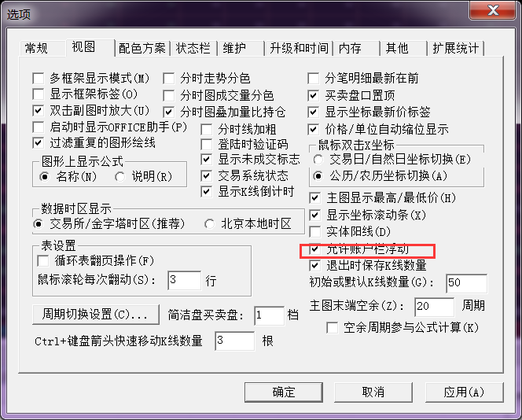Close the 选项 dialog window
The image size is (522, 420).
[493, 10]
